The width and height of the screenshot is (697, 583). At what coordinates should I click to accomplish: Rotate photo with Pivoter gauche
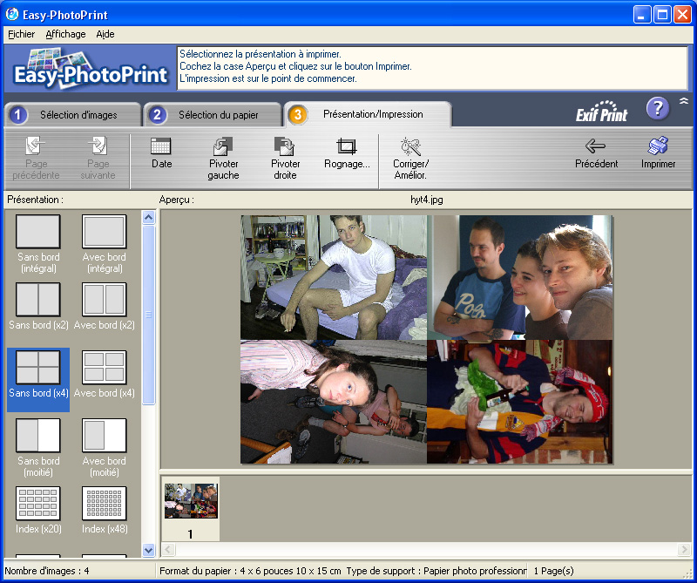[x=223, y=146]
